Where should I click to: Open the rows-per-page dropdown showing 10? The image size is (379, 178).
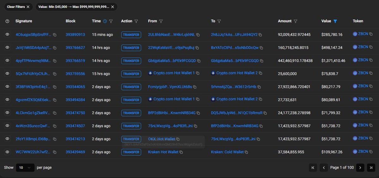pyautogui.click(x=25, y=168)
